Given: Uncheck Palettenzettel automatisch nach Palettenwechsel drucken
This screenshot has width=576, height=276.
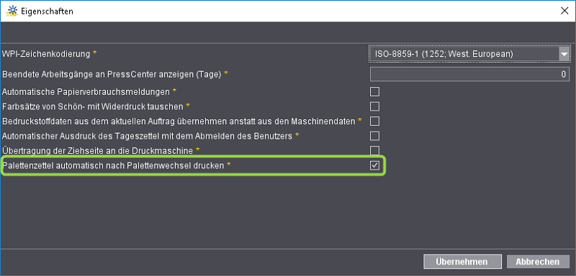Looking at the screenshot, I should 374,166.
